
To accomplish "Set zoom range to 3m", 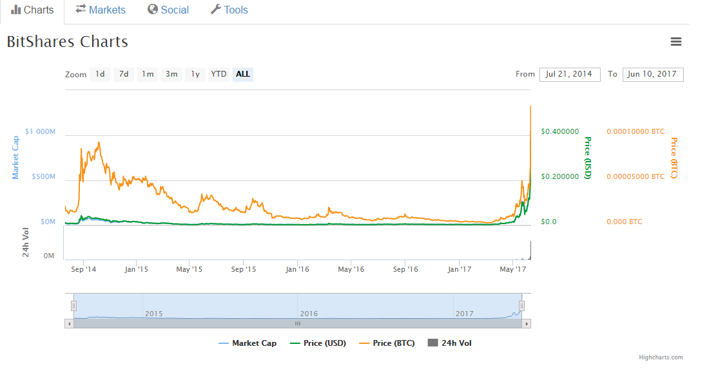I will [171, 74].
